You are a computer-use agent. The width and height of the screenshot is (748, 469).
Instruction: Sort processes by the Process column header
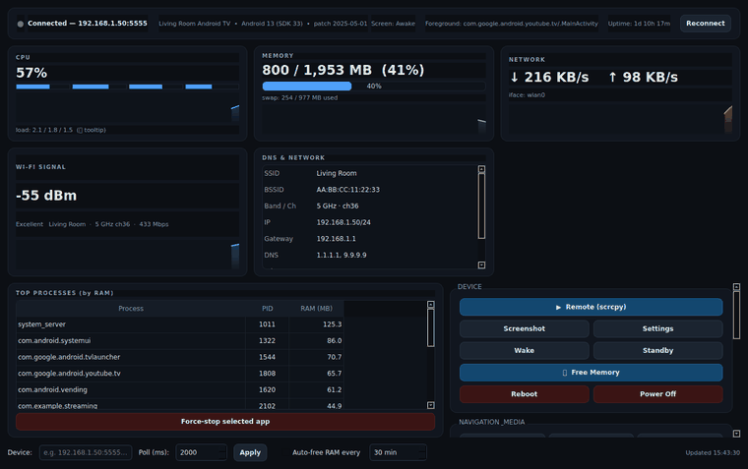point(131,309)
